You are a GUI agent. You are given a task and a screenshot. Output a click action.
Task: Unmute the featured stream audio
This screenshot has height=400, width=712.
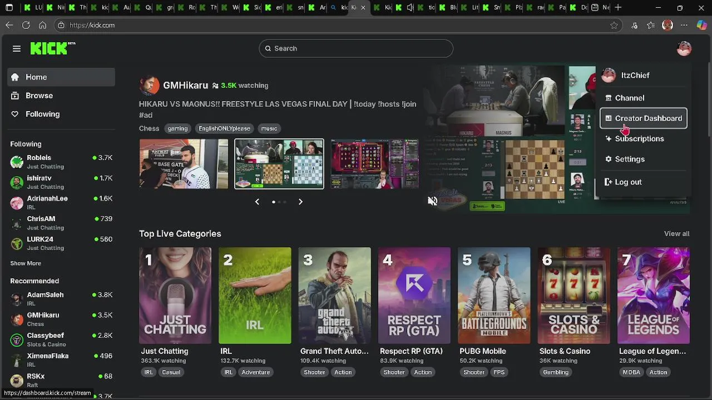click(x=432, y=201)
